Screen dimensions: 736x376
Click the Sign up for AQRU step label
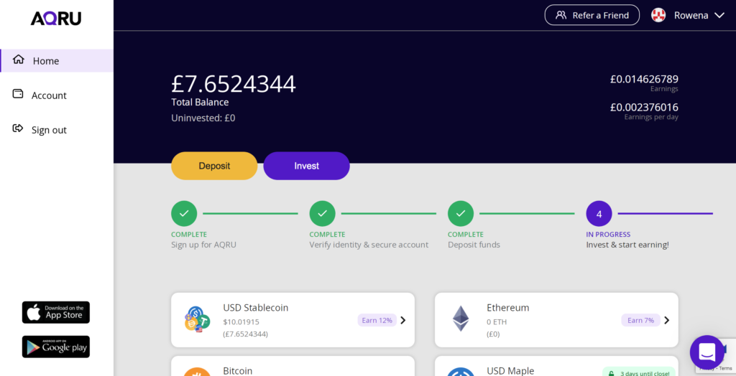[x=203, y=245]
